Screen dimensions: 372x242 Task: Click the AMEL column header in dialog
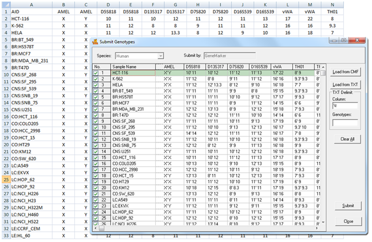[x=170, y=67]
